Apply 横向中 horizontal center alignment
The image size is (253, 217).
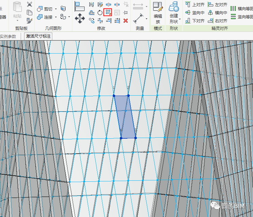pyautogui.click(x=217, y=13)
